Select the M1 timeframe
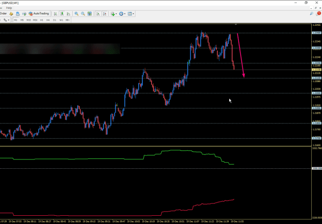Screen dimensions: 322x224 point(15,20)
